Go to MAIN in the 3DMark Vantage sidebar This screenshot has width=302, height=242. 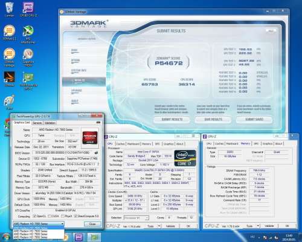pos(74,51)
